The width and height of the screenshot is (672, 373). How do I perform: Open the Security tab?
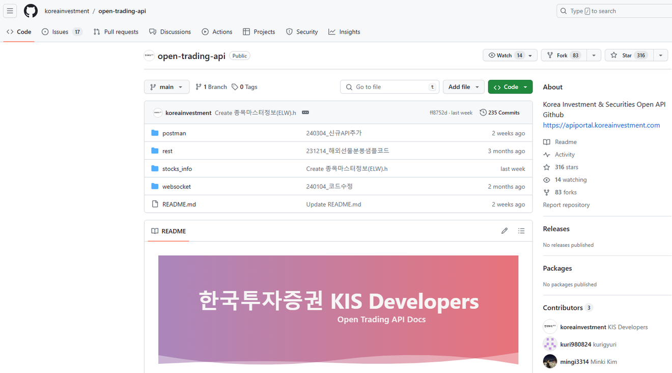(302, 32)
